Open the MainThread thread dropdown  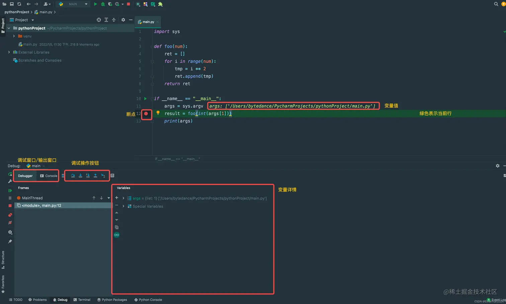coord(109,198)
